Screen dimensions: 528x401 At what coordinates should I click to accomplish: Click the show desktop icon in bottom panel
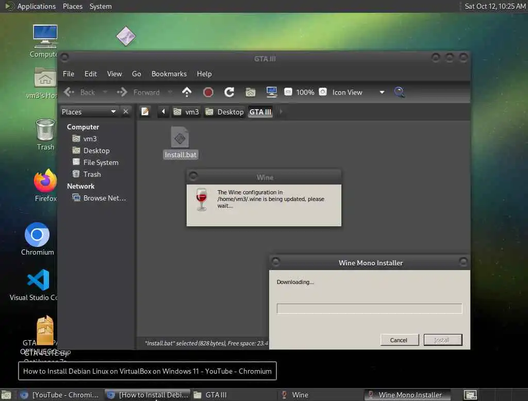click(6, 395)
